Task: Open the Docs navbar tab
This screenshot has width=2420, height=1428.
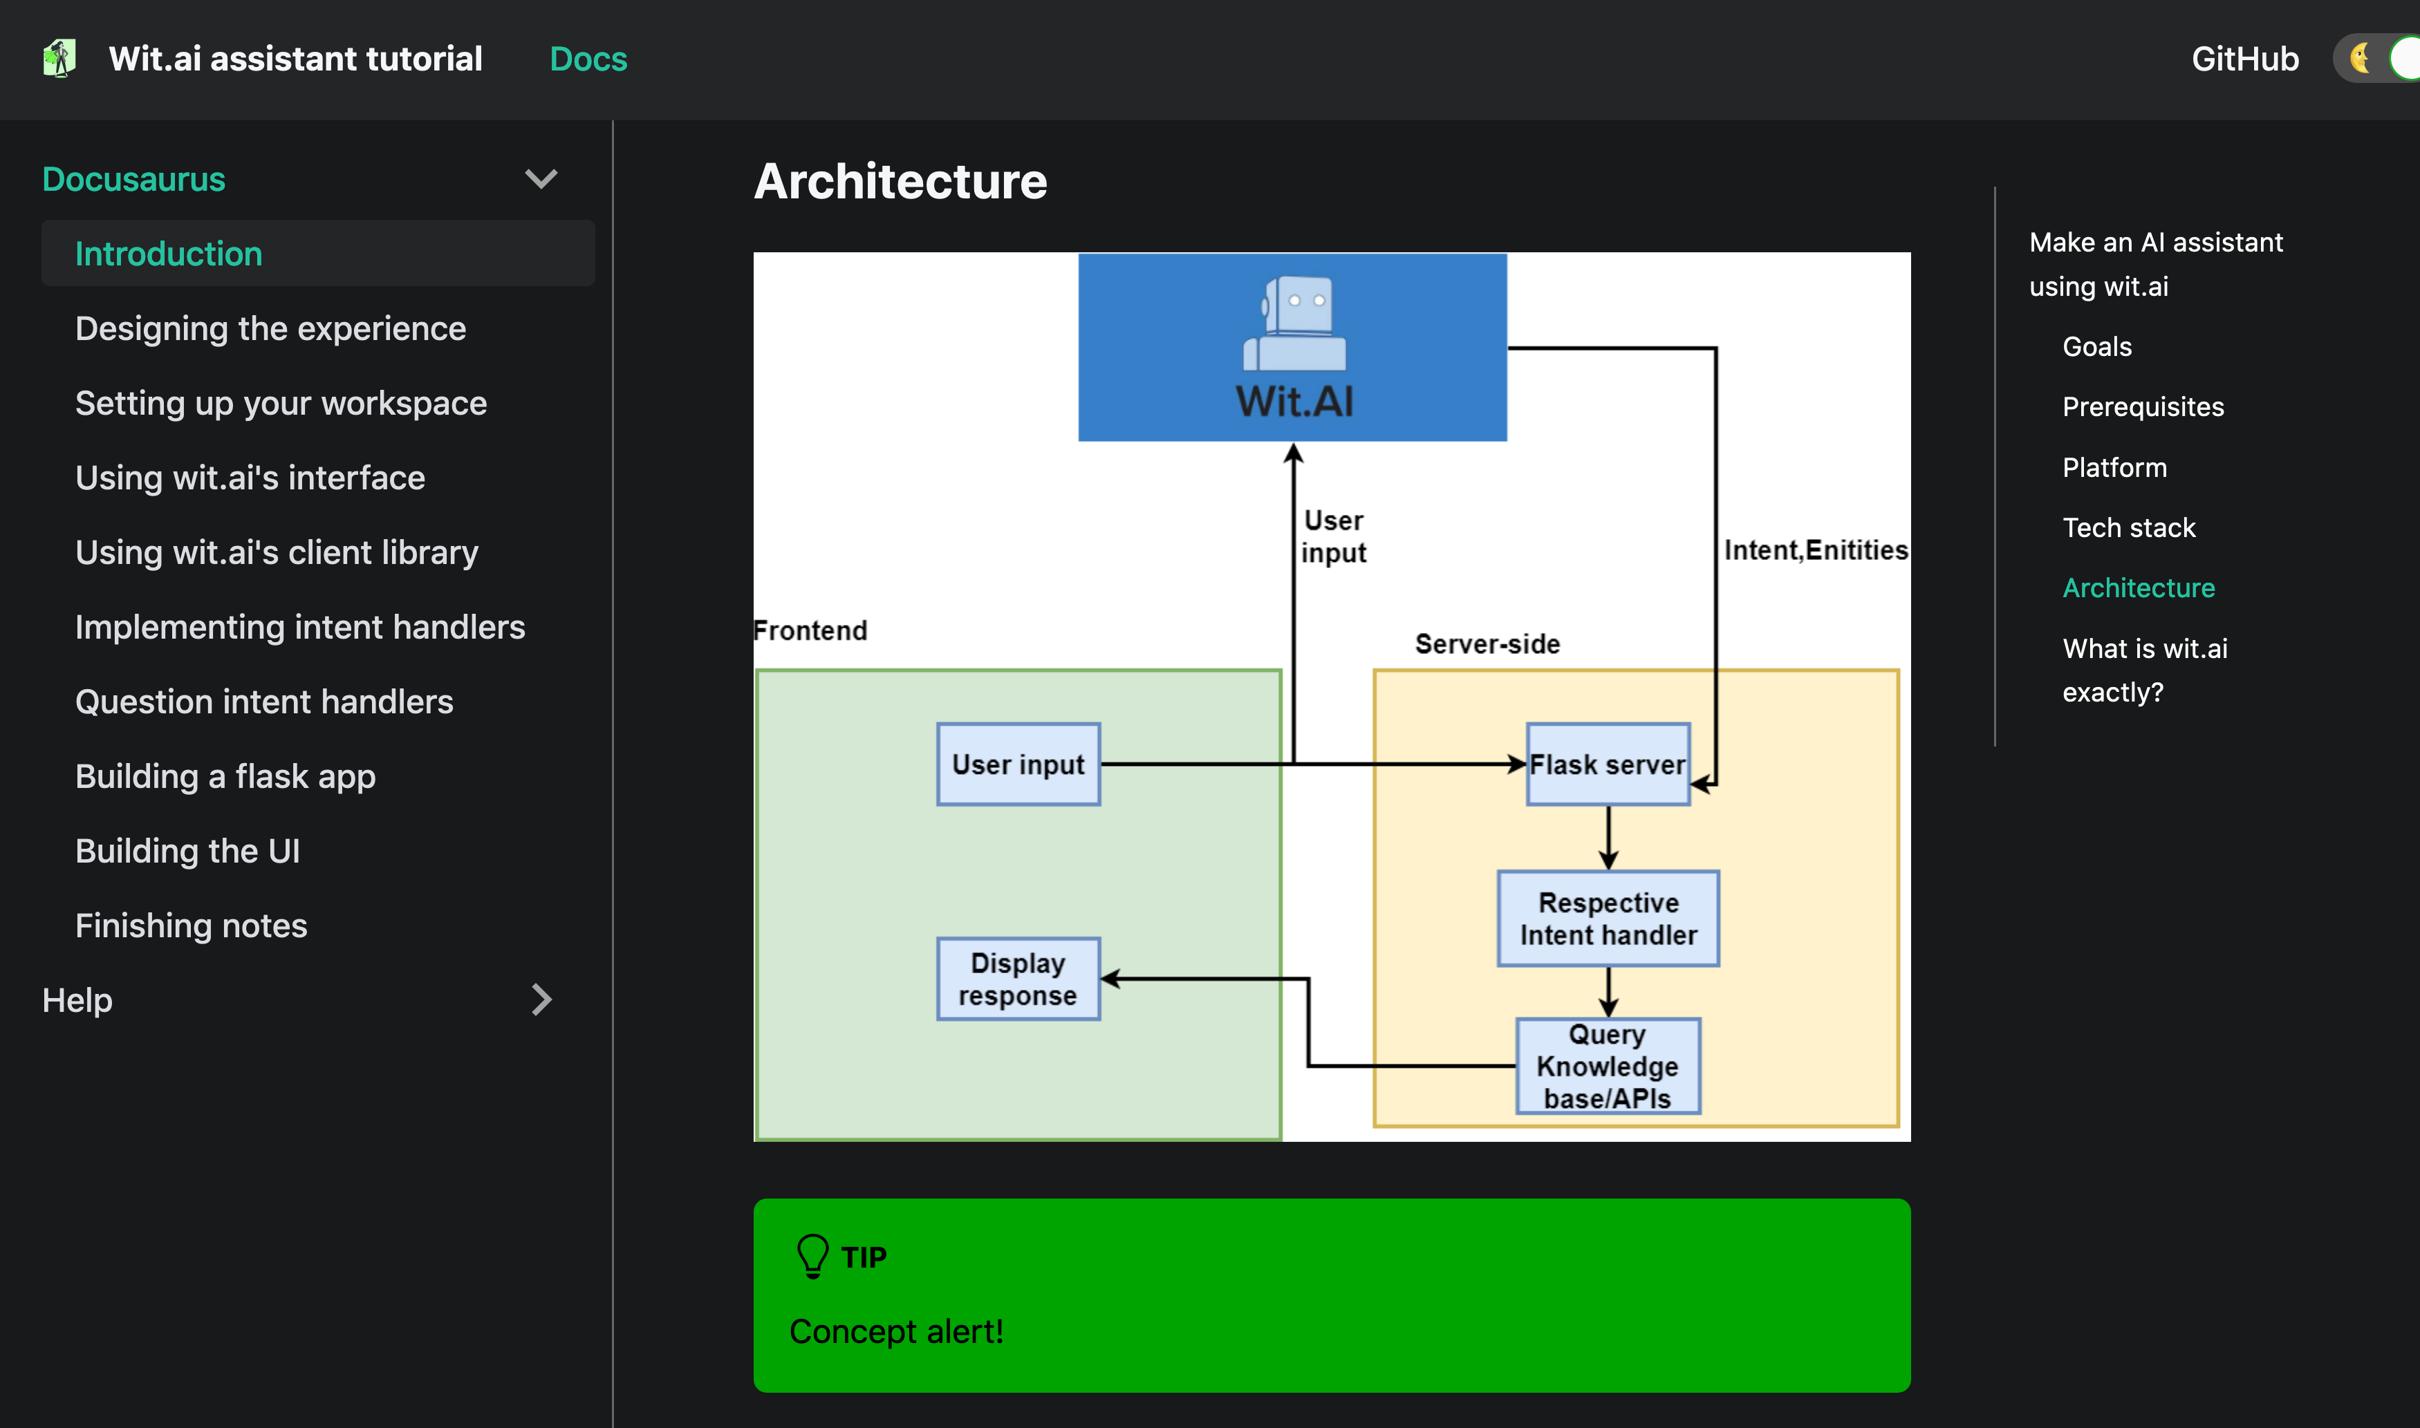Action: 588,59
